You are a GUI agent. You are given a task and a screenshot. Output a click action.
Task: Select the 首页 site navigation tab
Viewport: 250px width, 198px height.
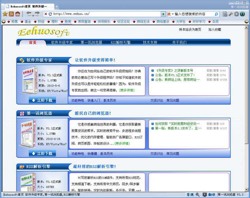point(33,42)
